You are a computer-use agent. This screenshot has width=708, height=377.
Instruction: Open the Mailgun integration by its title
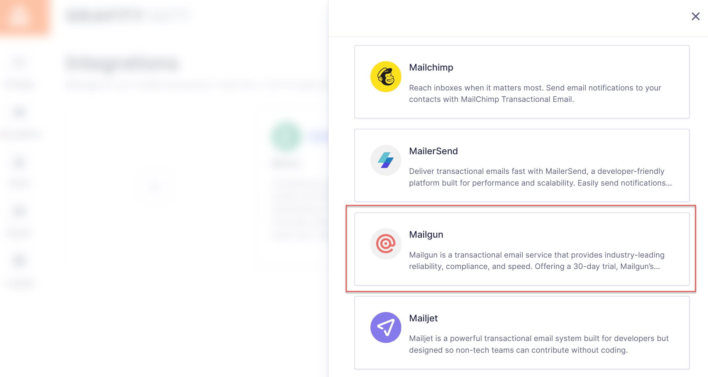click(x=426, y=234)
